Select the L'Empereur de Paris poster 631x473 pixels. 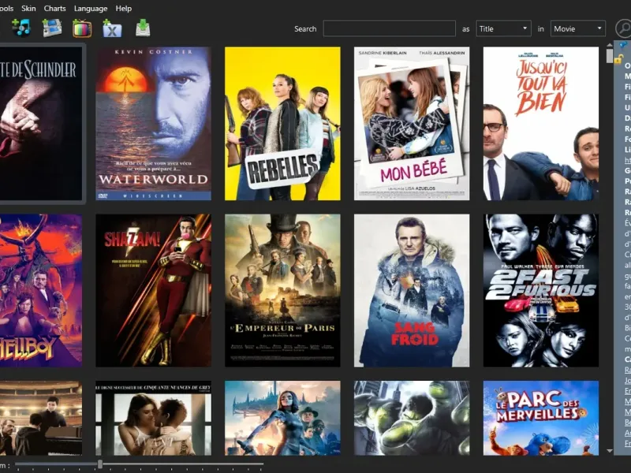pos(282,290)
